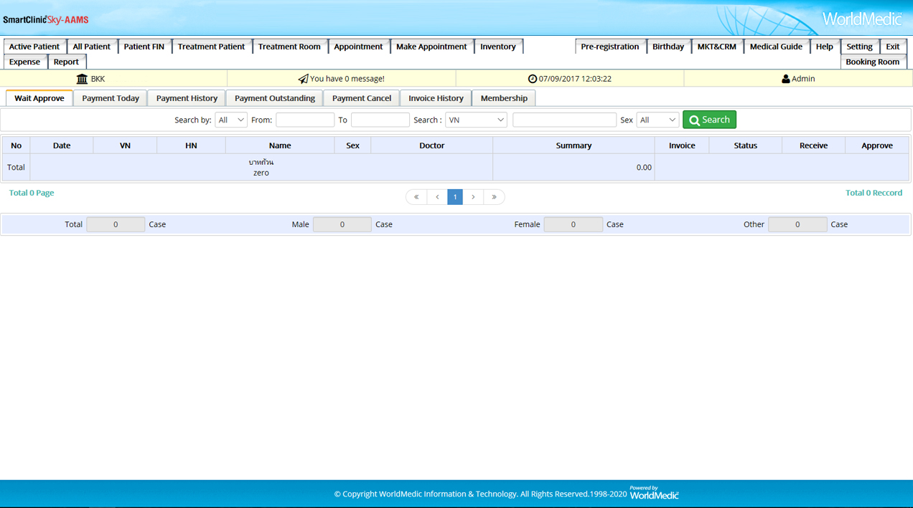Click the From date input field
The width and height of the screenshot is (913, 508).
(305, 120)
